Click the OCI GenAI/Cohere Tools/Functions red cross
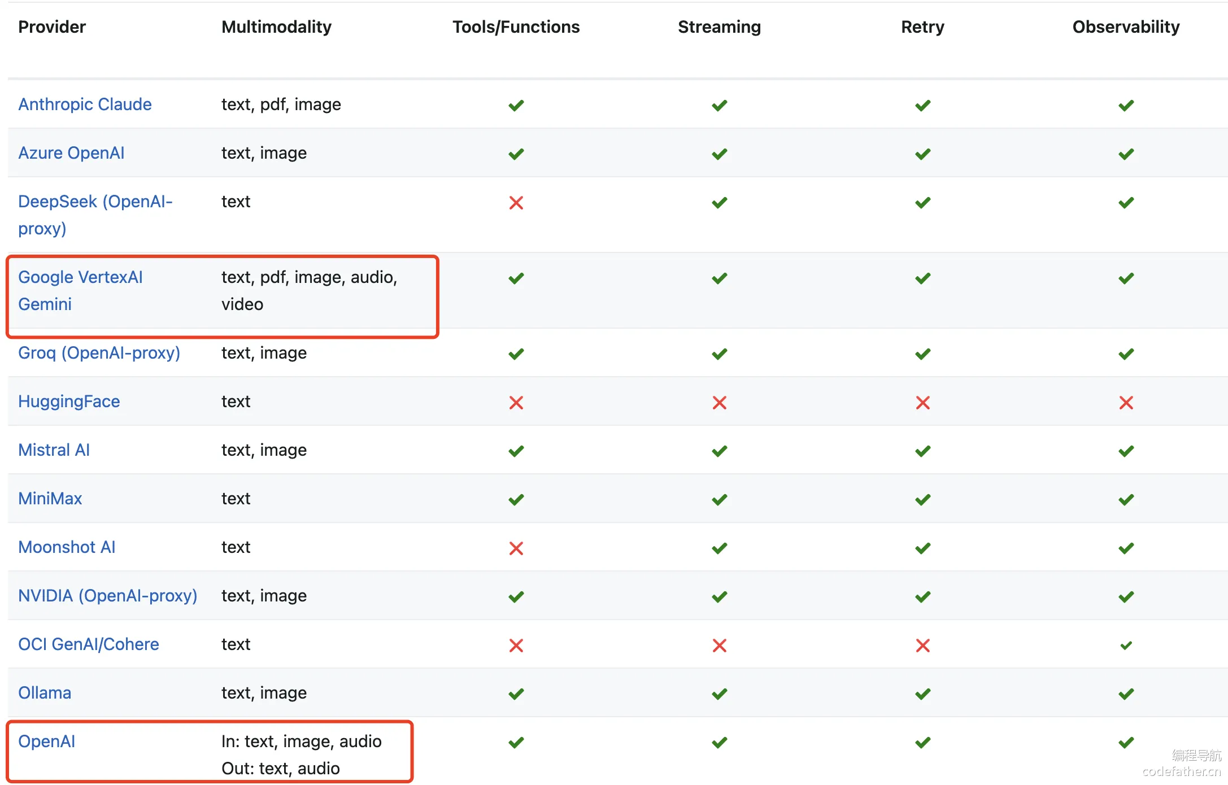1228x785 pixels. 516,646
